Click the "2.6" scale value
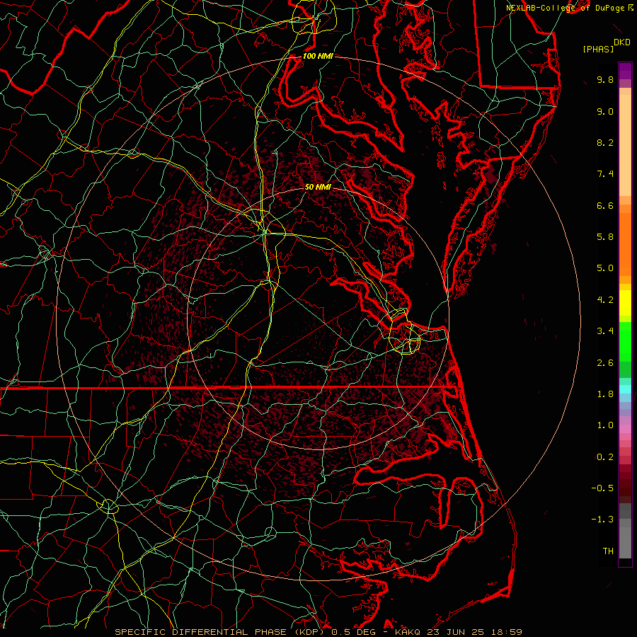 (605, 363)
